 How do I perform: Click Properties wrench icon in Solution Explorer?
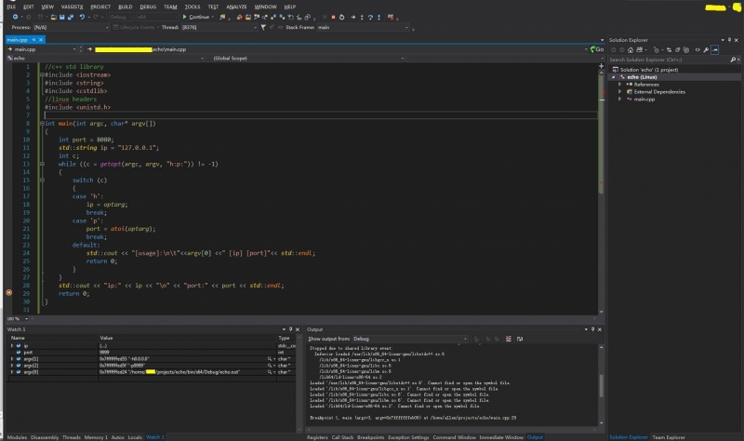(x=706, y=50)
